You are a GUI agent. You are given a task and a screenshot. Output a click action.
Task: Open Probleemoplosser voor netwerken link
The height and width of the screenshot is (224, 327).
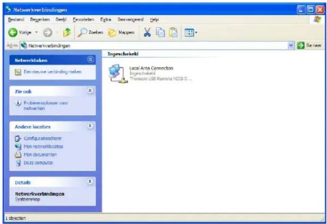point(46,106)
